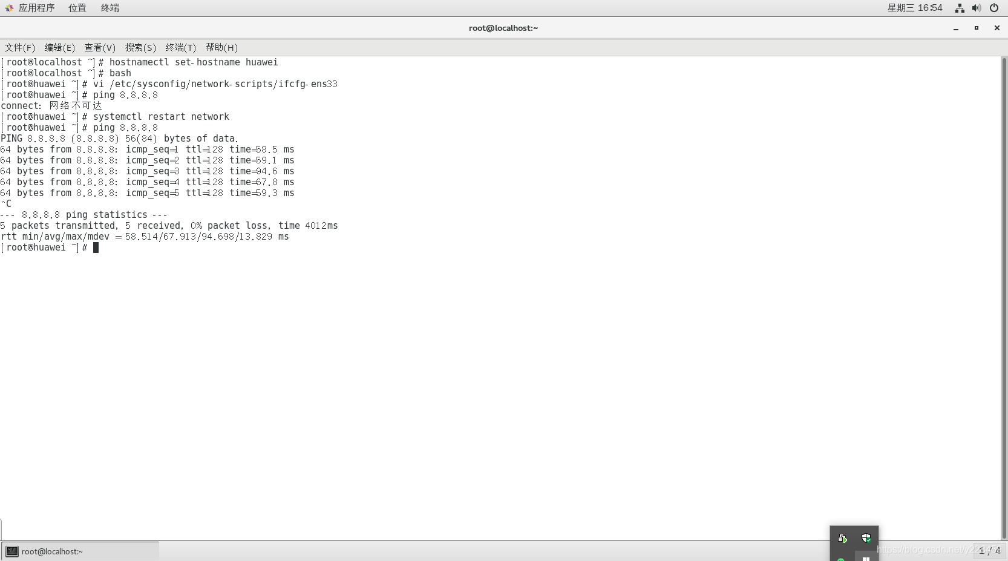
Task: Click the vi /etc/sysconfig/network-scripts/ifcfg-ens33 command
Action: coord(215,84)
